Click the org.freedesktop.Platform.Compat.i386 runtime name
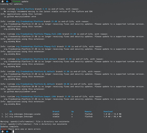This screenshot has height=133, width=147. (36, 97)
